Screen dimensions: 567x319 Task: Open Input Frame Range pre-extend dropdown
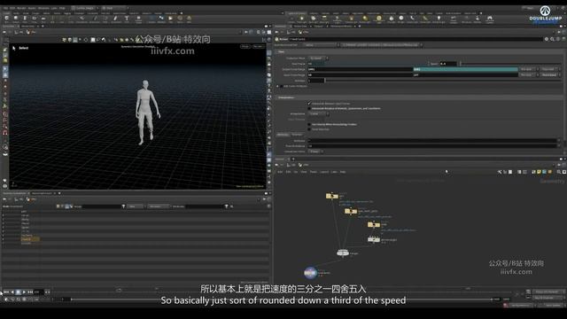click(529, 74)
